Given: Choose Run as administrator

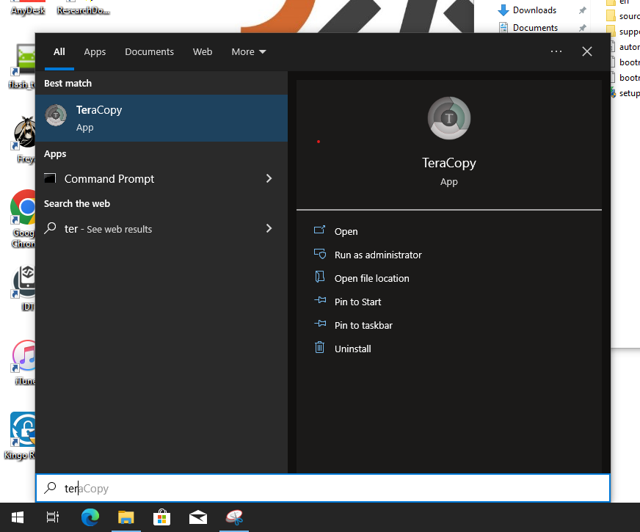Looking at the screenshot, I should coord(378,255).
